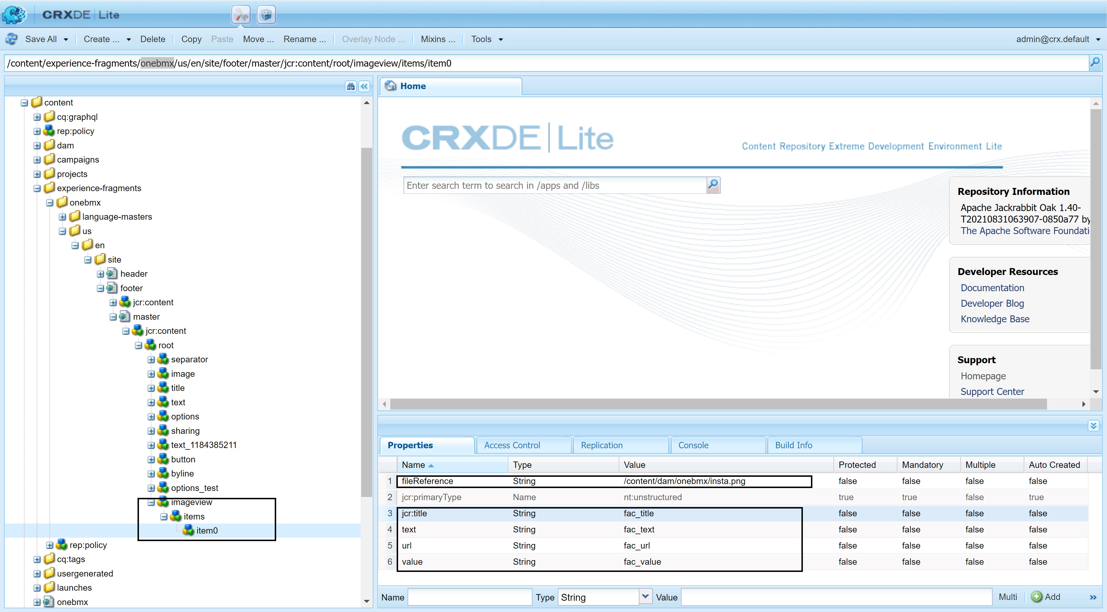This screenshot has height=612, width=1107.
Task: Open the Save All dropdown arrow
Action: pyautogui.click(x=66, y=39)
